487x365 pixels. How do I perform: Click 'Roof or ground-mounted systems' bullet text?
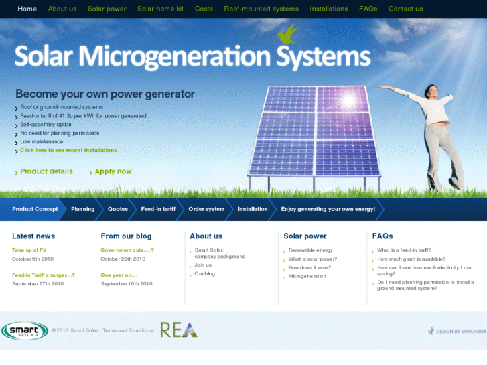point(62,107)
